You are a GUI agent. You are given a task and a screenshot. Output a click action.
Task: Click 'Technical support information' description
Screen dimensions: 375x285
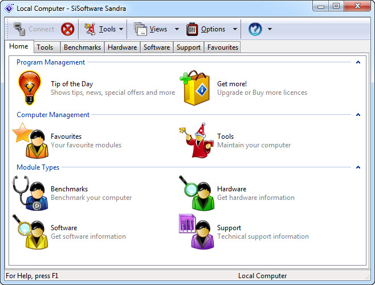(x=263, y=236)
